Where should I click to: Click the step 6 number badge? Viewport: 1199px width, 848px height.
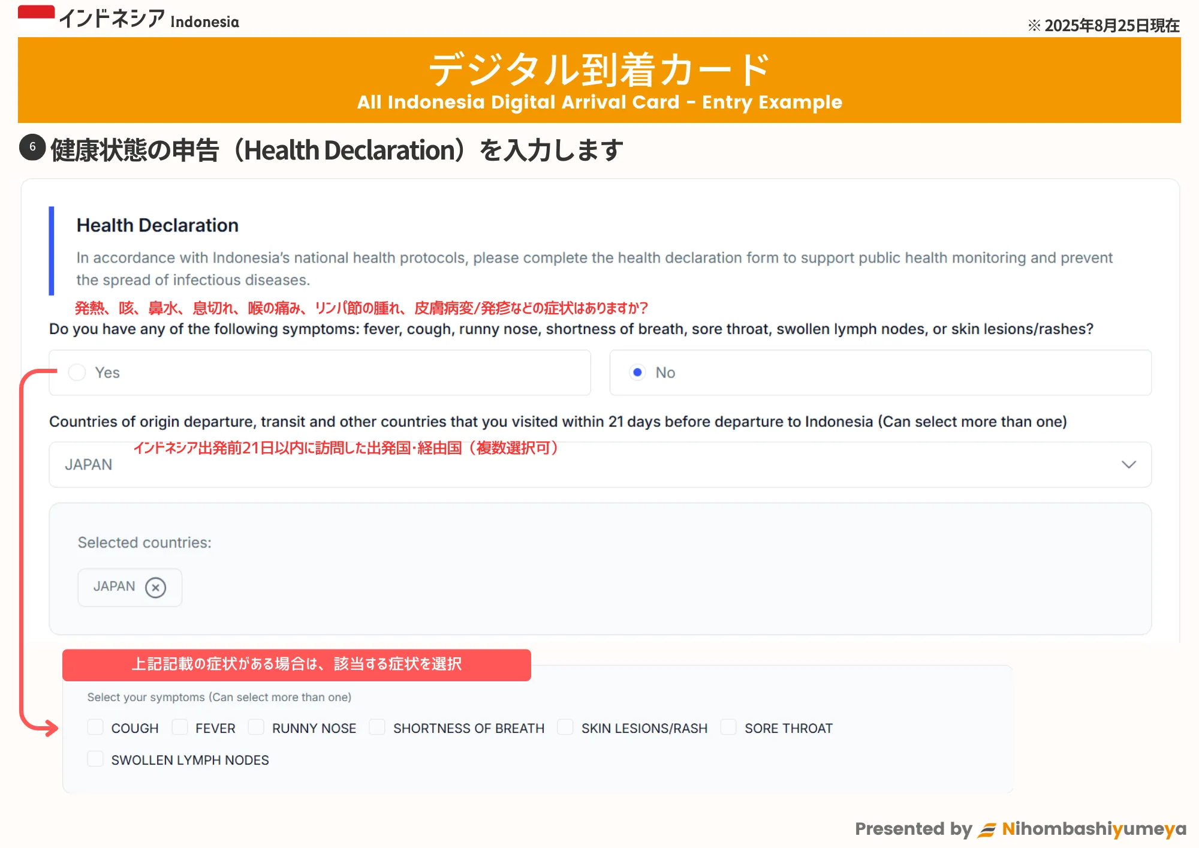click(x=32, y=148)
